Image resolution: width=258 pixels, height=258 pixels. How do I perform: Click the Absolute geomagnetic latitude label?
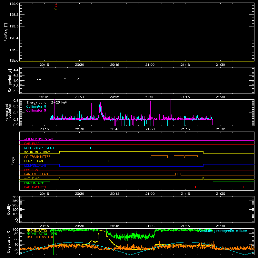point(223,231)
